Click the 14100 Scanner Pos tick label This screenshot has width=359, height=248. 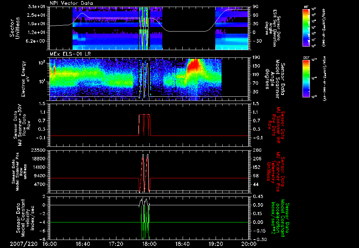[x=39, y=167]
